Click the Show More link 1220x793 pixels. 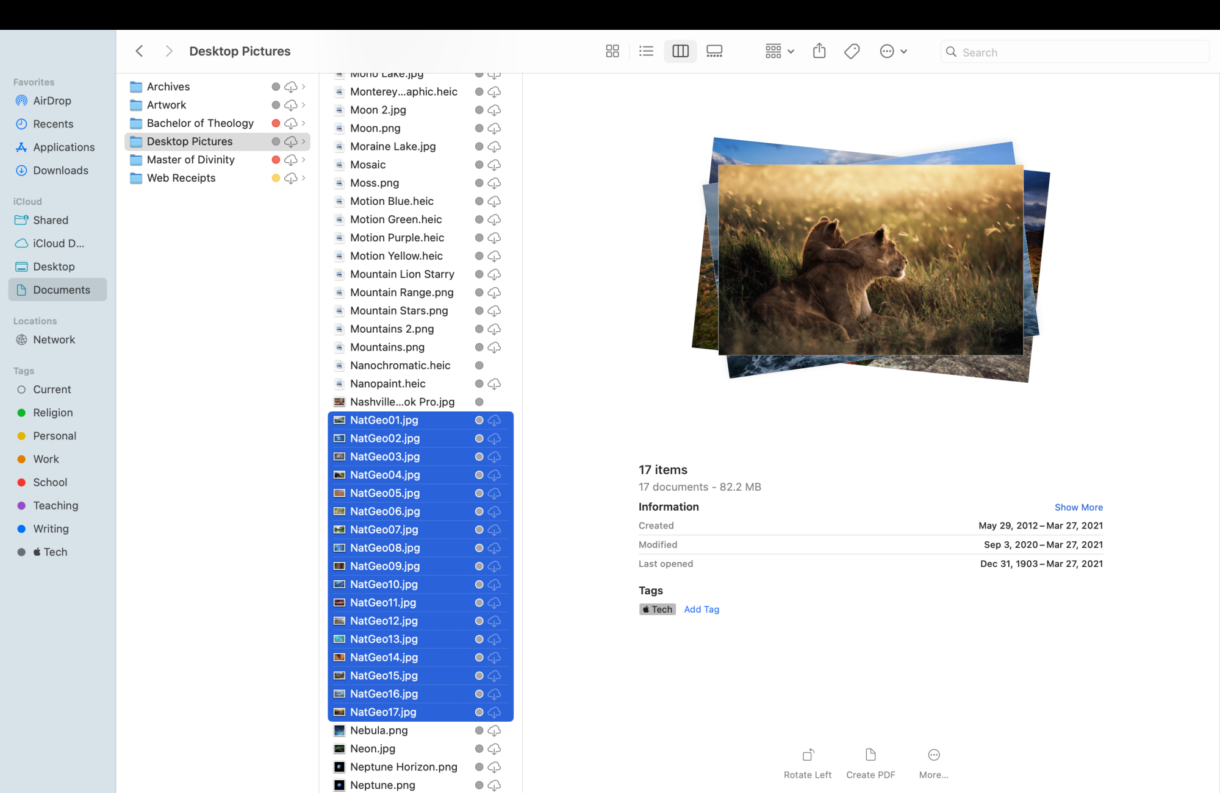point(1078,507)
